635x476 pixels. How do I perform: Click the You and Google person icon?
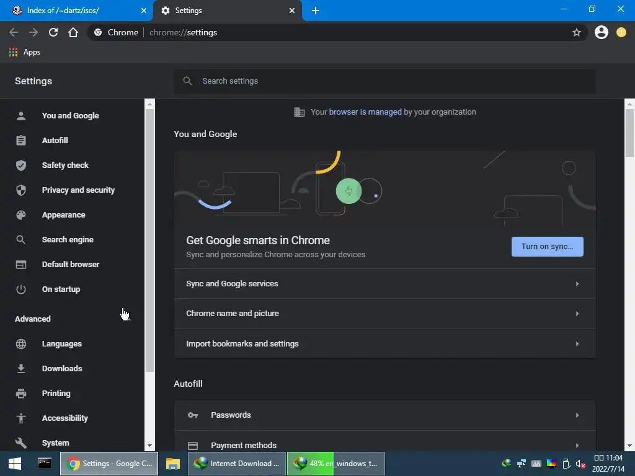[x=21, y=116]
